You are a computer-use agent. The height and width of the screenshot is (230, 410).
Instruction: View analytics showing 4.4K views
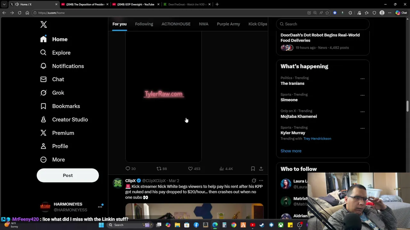tap(226, 169)
